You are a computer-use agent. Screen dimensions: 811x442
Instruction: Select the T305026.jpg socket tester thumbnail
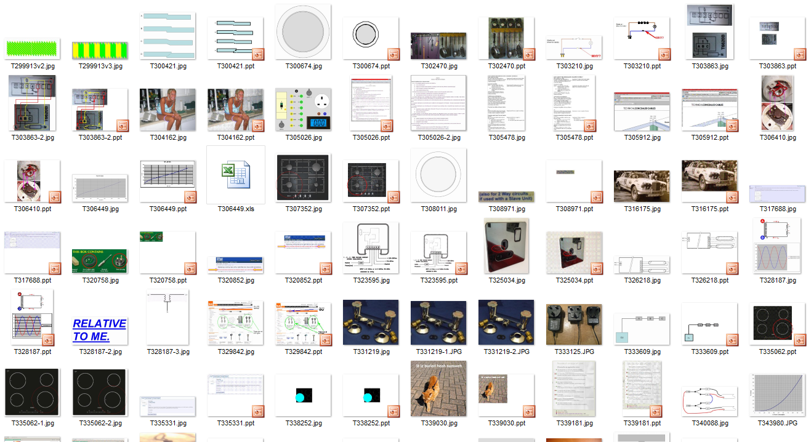coord(304,109)
